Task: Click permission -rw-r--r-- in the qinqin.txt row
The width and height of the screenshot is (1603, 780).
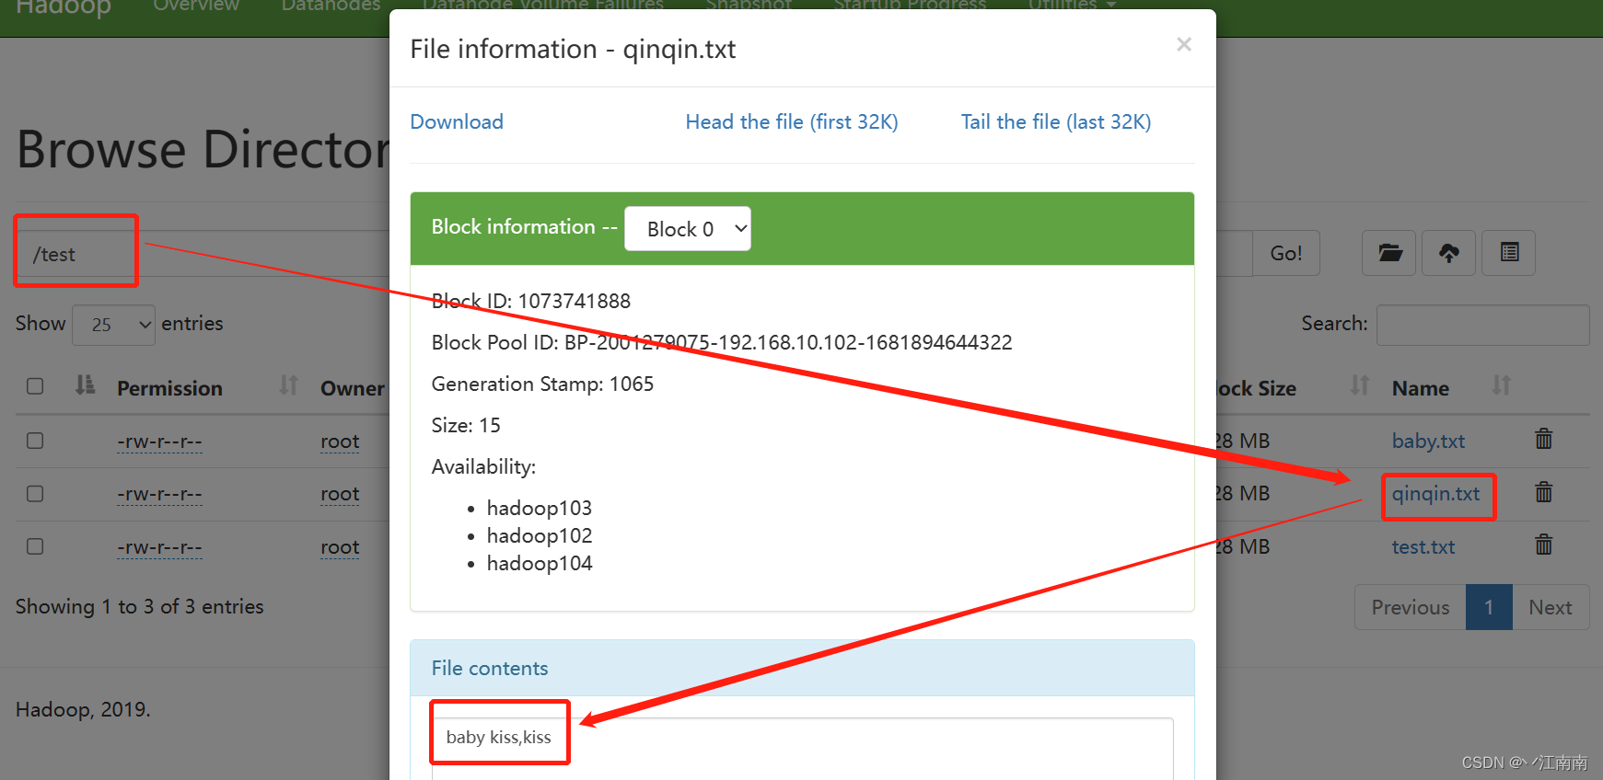Action: point(159,494)
